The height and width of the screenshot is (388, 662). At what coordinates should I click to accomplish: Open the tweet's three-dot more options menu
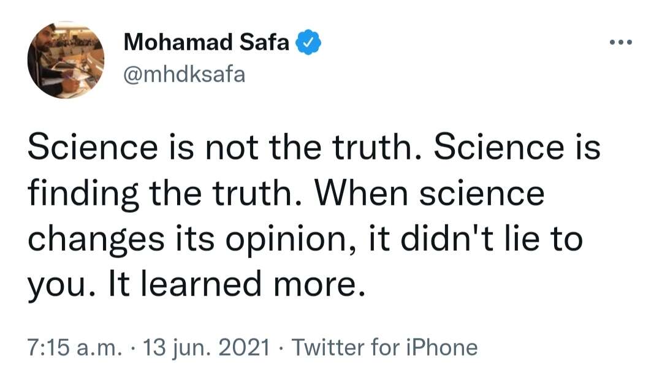(621, 42)
